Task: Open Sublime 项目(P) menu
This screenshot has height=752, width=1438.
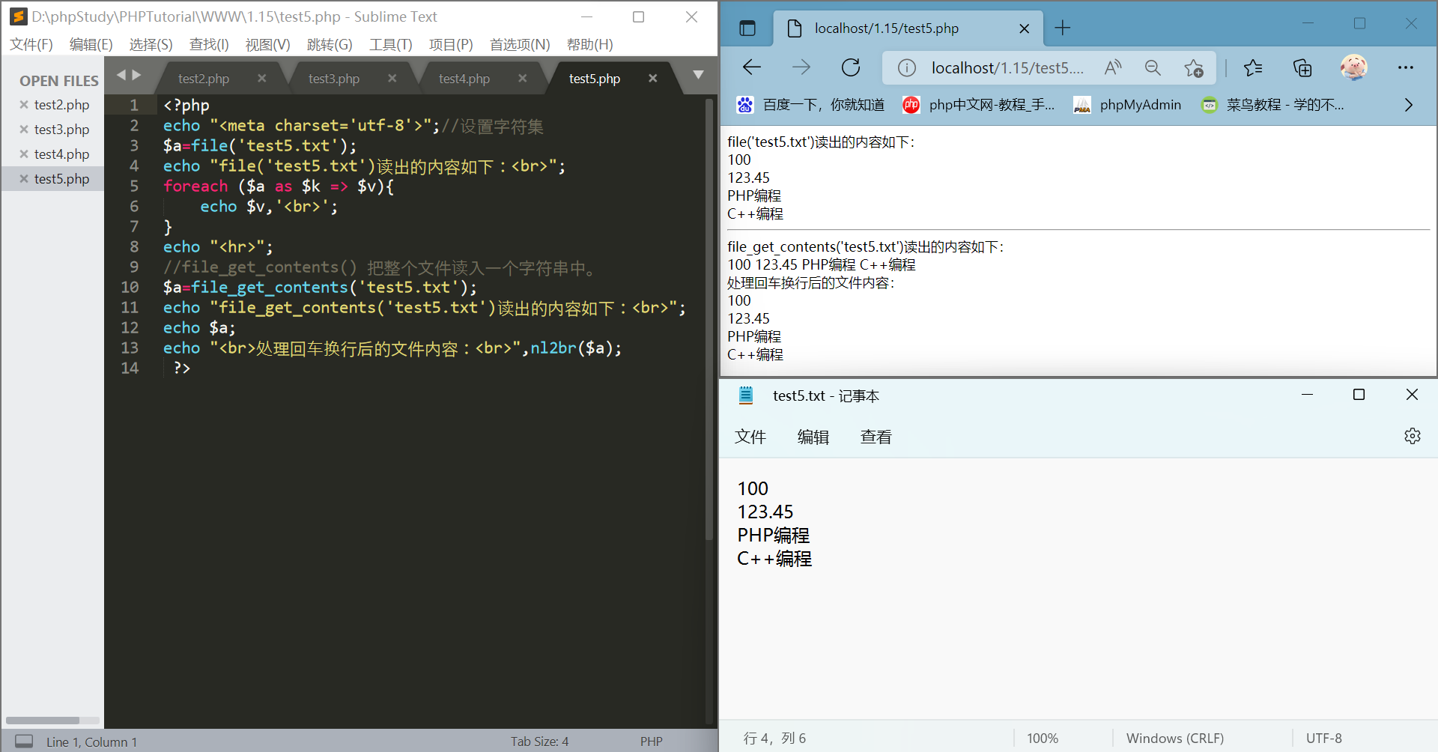Action: click(x=451, y=44)
